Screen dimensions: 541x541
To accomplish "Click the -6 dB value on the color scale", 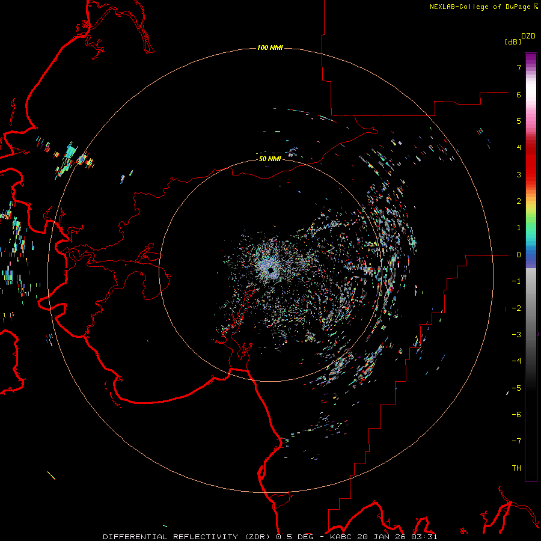I will tap(516, 415).
